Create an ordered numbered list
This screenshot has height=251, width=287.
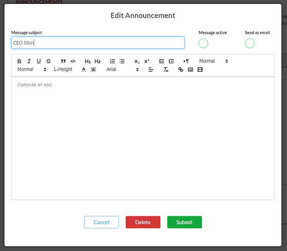tap(112, 61)
